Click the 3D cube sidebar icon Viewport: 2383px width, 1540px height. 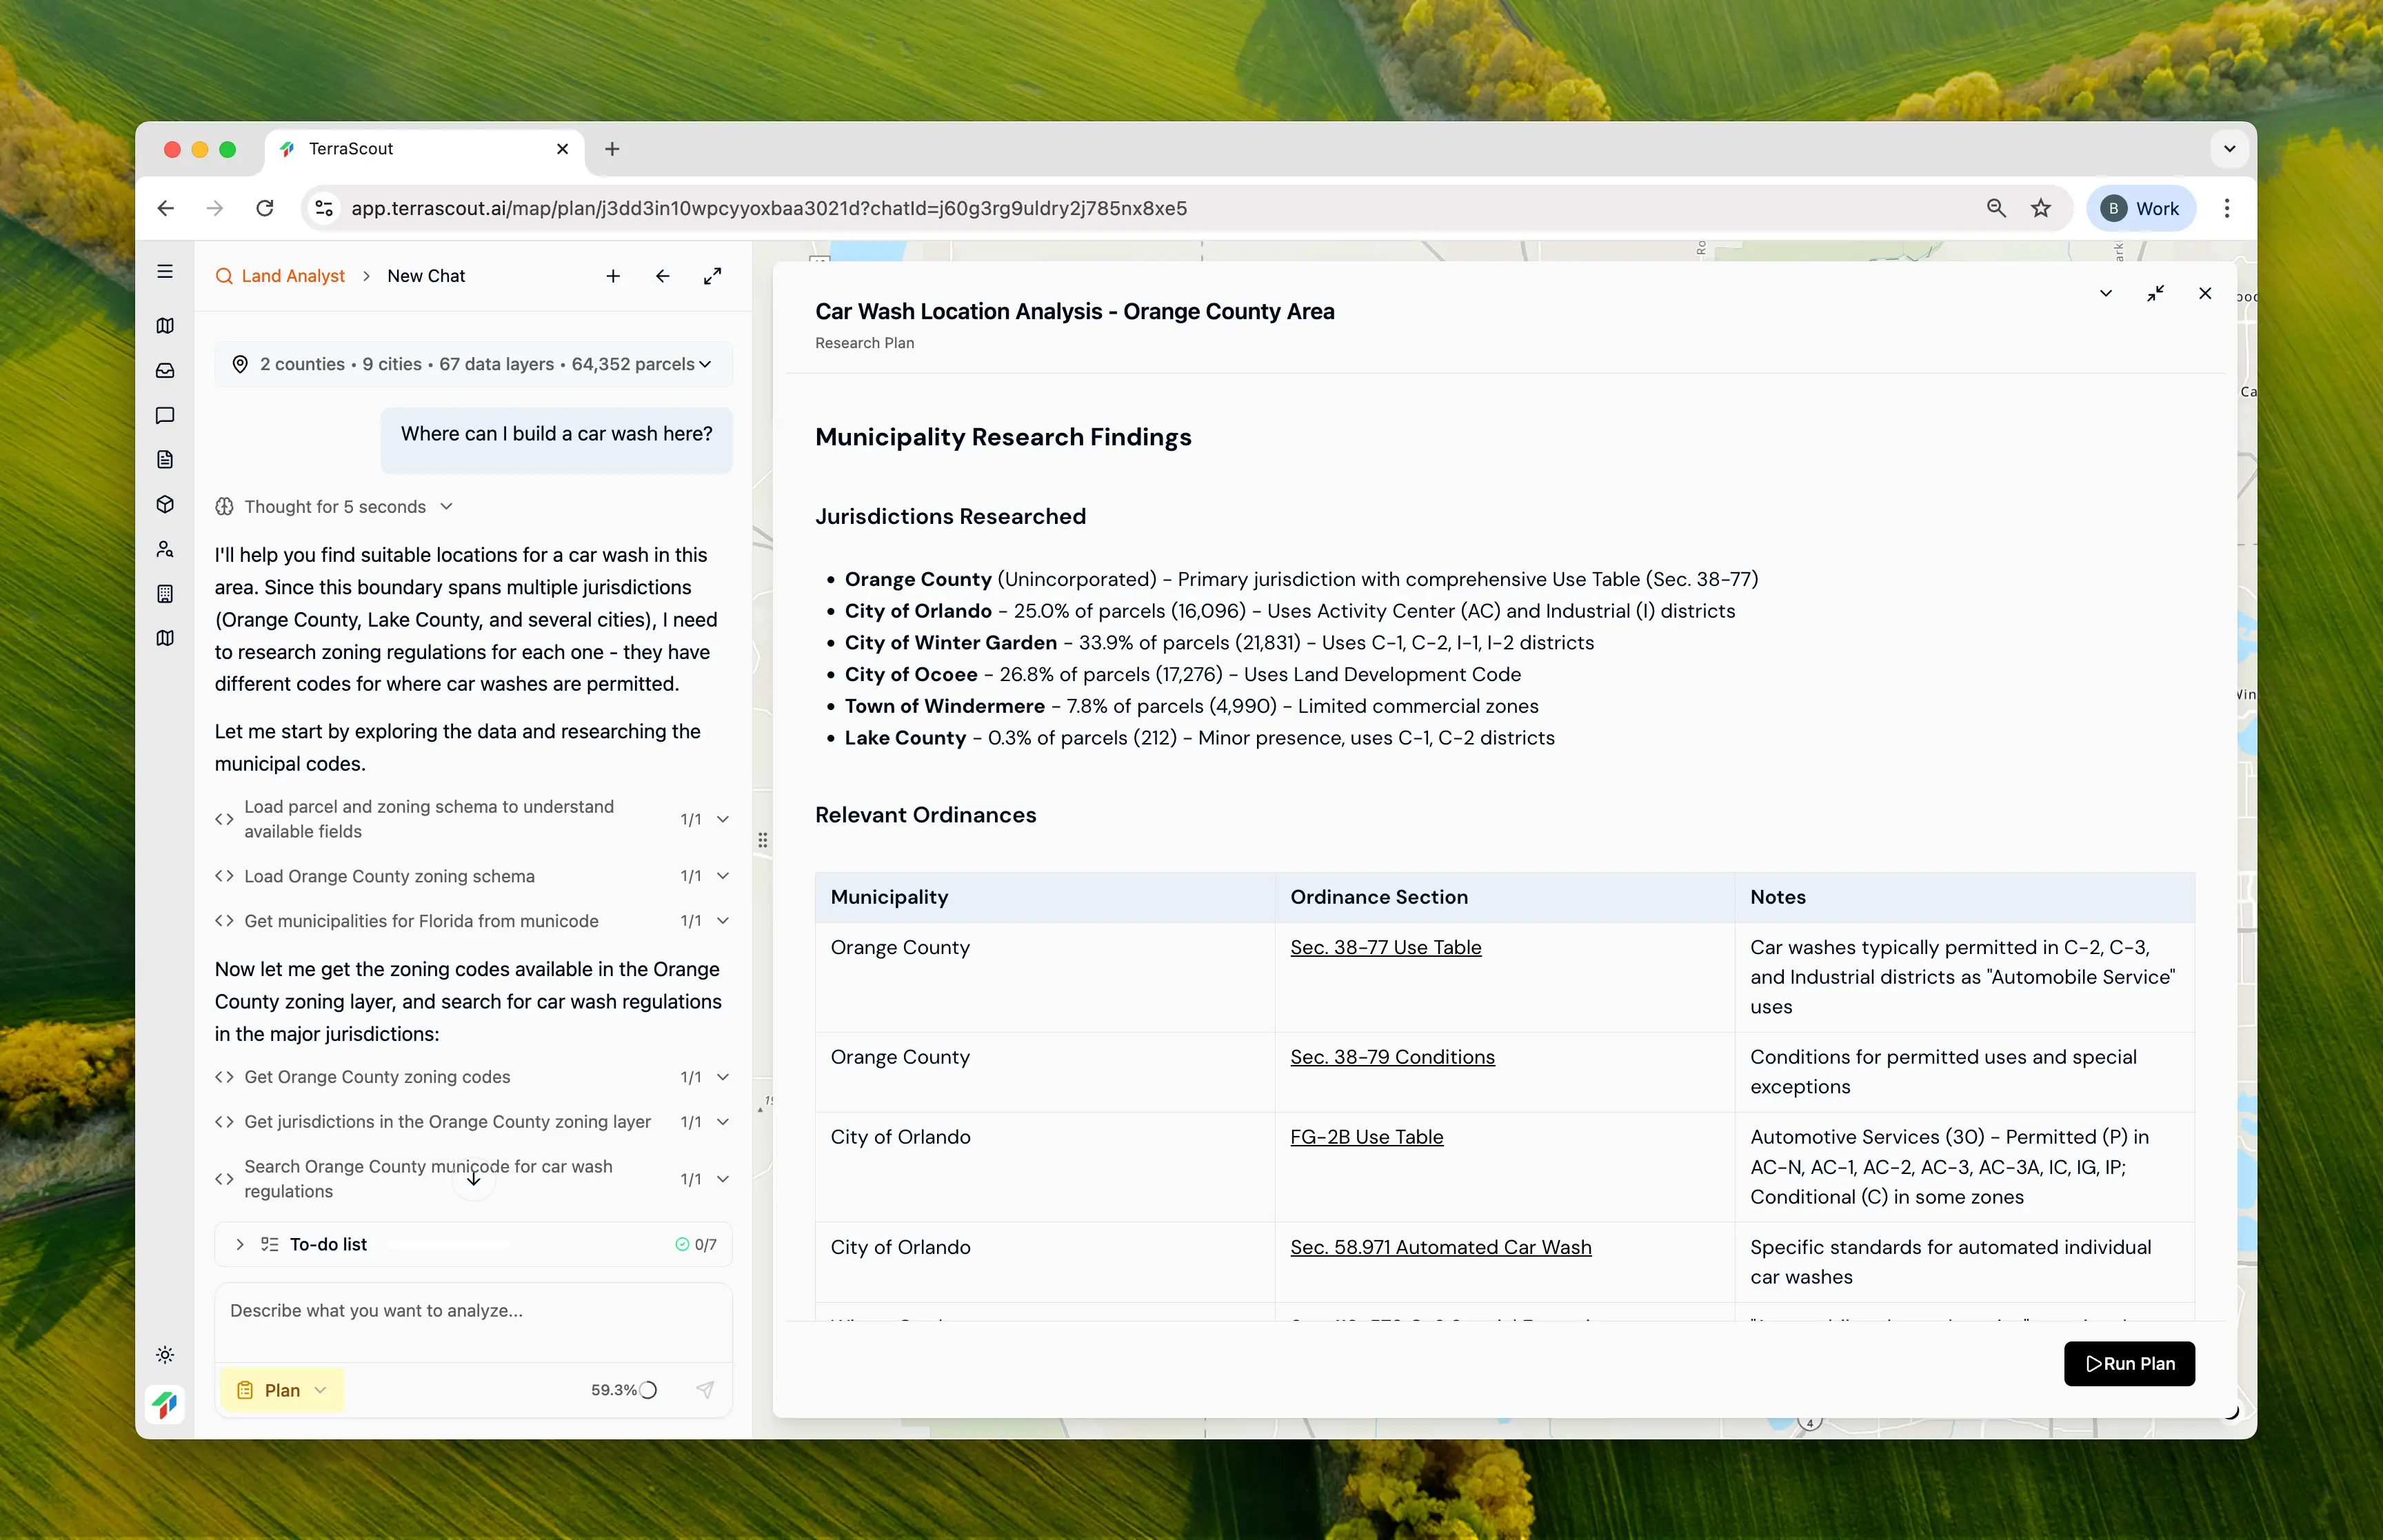click(165, 504)
